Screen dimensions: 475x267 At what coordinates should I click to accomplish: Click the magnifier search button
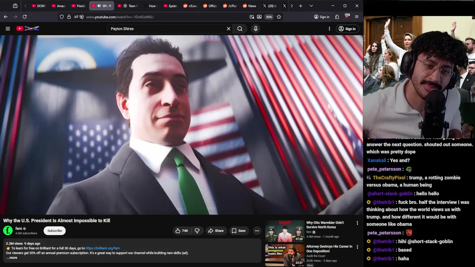(240, 29)
